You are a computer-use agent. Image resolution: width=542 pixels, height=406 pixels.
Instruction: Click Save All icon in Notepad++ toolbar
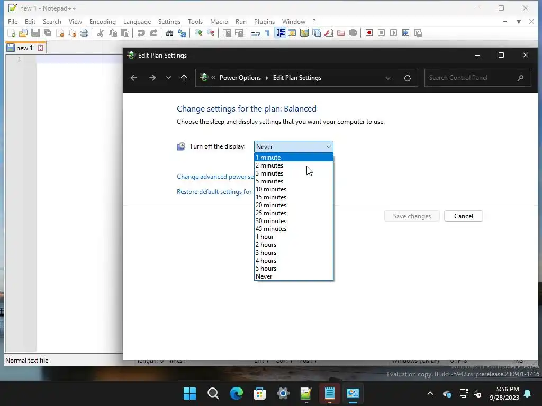click(x=48, y=33)
